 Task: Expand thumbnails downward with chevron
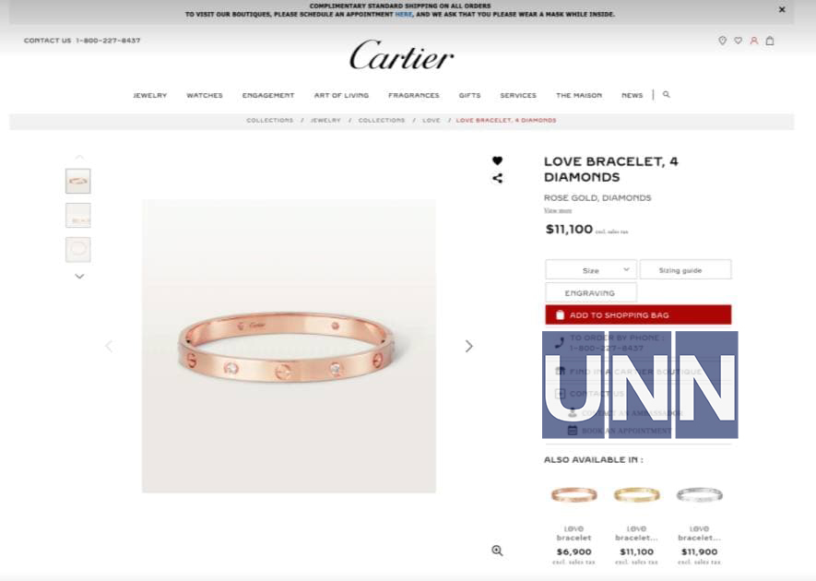coord(79,277)
